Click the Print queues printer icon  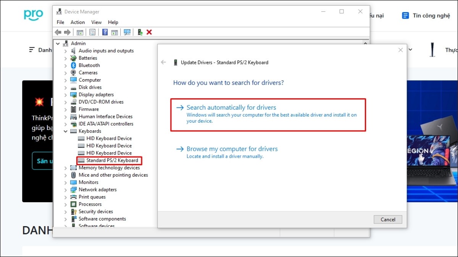pyautogui.click(x=74, y=197)
